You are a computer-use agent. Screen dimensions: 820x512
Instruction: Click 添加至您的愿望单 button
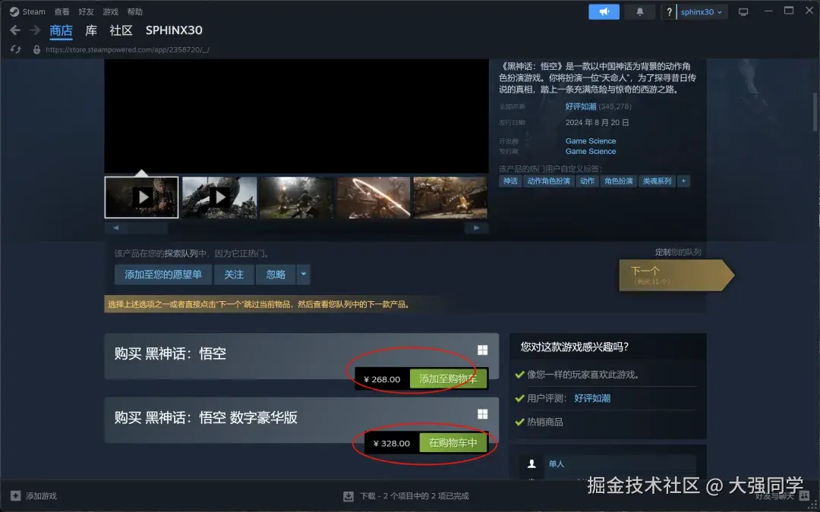click(162, 274)
